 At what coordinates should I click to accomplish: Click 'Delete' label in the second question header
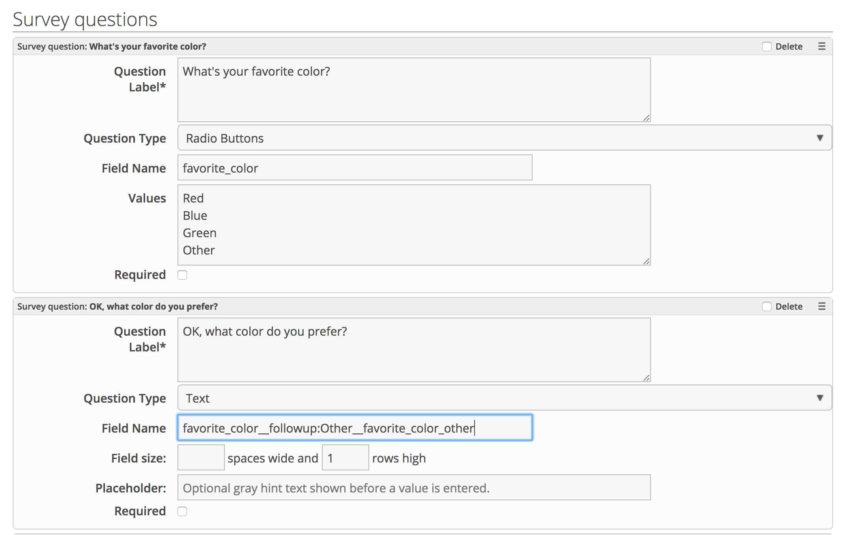[789, 307]
